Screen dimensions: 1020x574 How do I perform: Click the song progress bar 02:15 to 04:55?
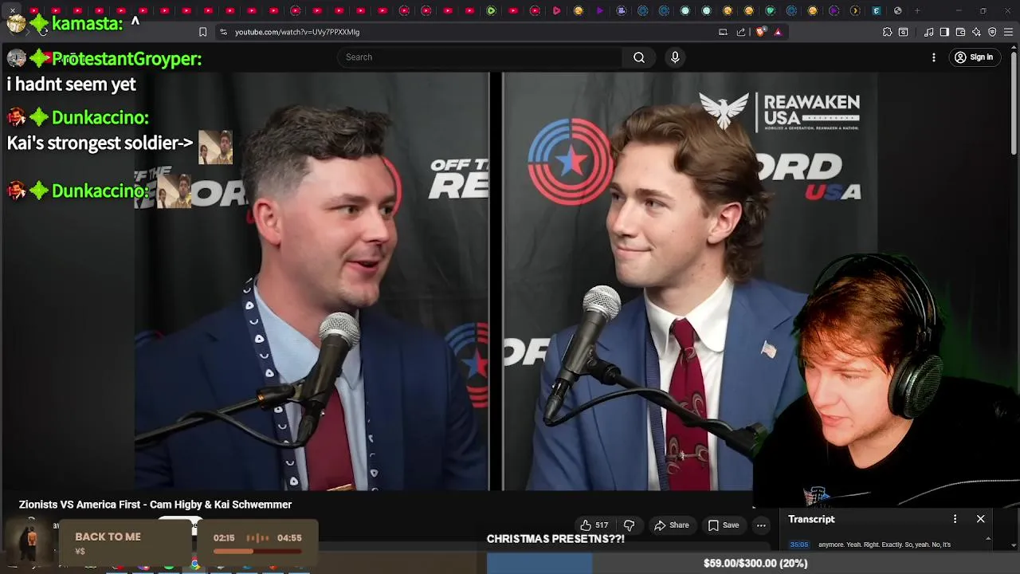tap(257, 551)
